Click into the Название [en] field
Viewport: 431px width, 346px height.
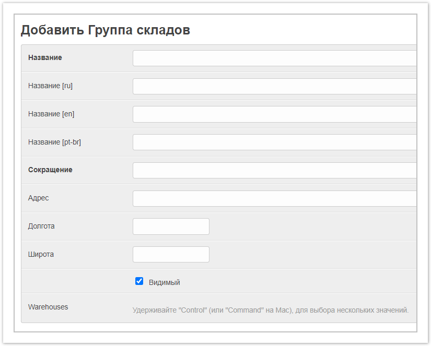click(x=274, y=114)
